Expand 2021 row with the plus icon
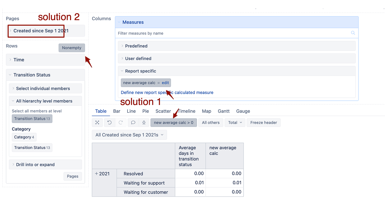Screen dimensions: 385x207 point(97,174)
